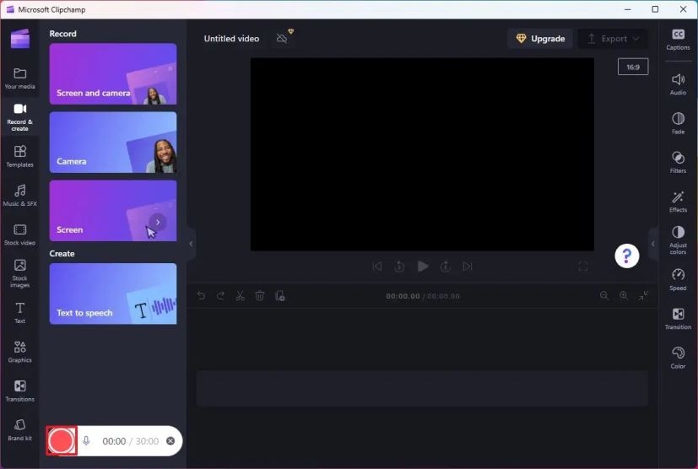The width and height of the screenshot is (698, 469).
Task: Open the Your media tab
Action: point(19,78)
